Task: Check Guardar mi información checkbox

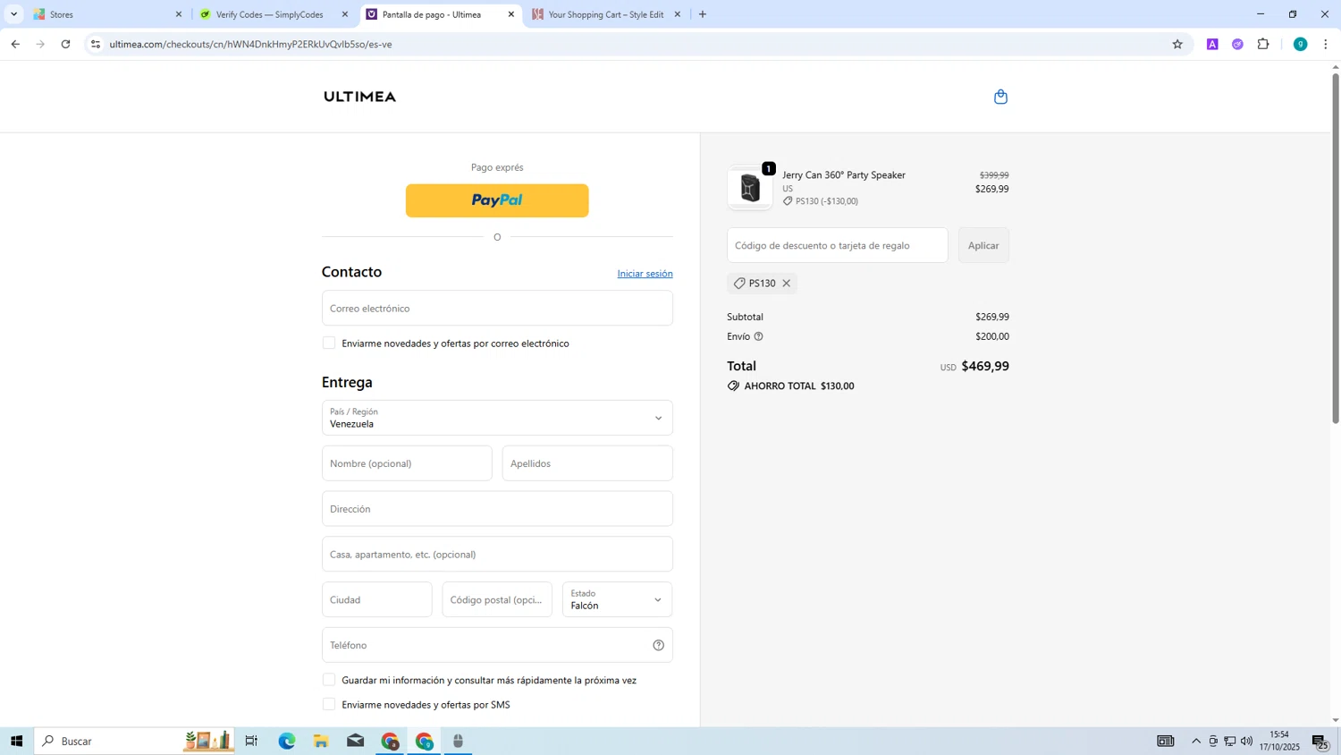Action: pyautogui.click(x=329, y=680)
